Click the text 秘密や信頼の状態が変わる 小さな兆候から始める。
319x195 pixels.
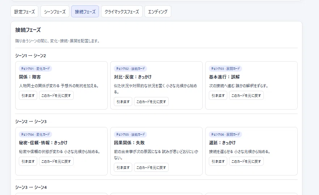click(x=60, y=152)
